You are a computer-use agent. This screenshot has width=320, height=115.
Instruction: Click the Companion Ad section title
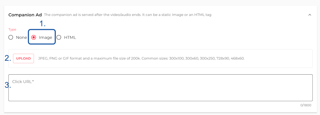click(25, 15)
